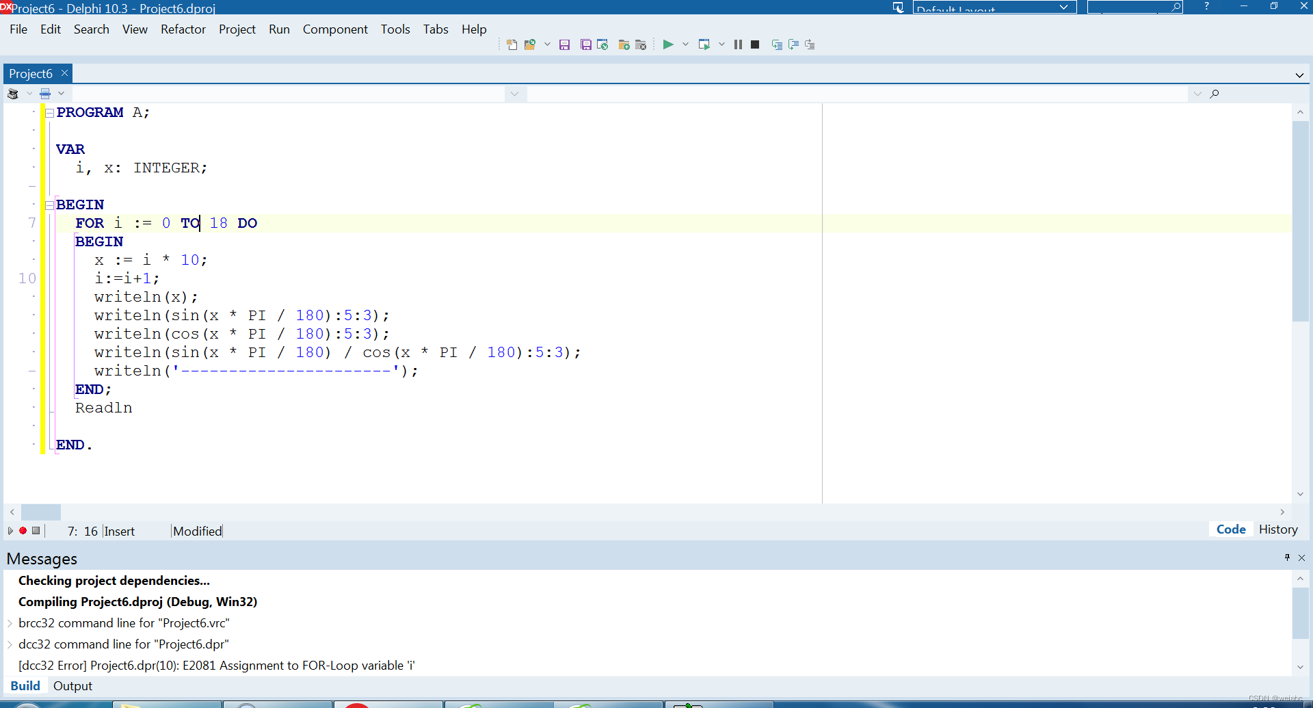This screenshot has height=708, width=1313.
Task: Open the Help menu
Action: (474, 29)
